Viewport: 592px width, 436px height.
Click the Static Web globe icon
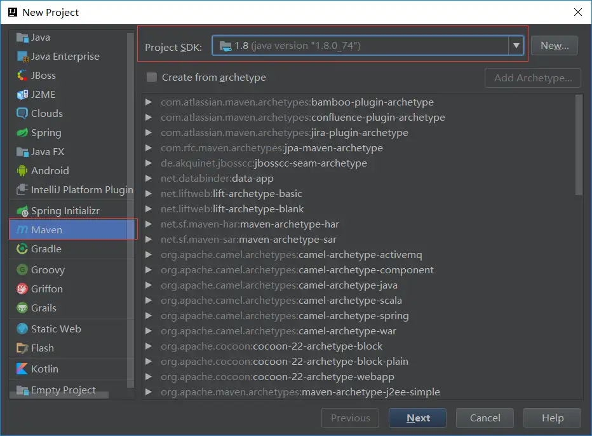click(22, 329)
